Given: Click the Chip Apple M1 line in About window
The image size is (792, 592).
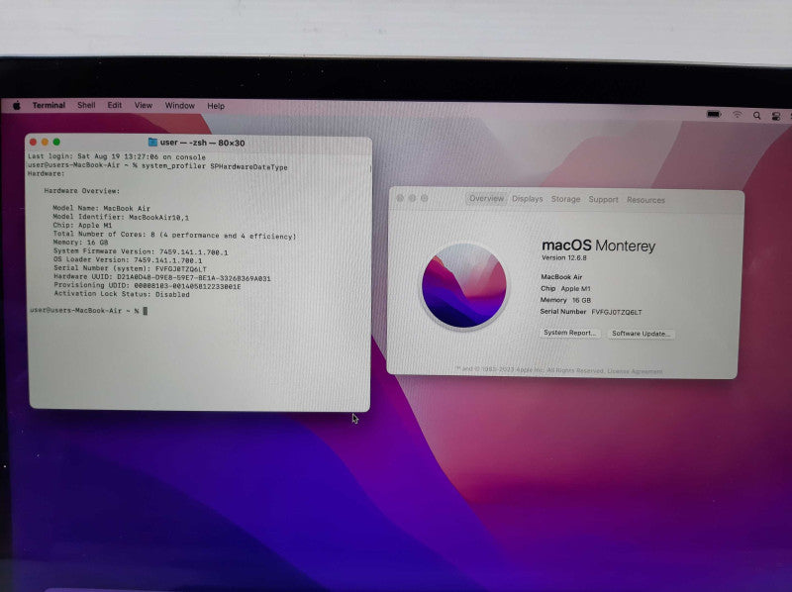Looking at the screenshot, I should [565, 288].
